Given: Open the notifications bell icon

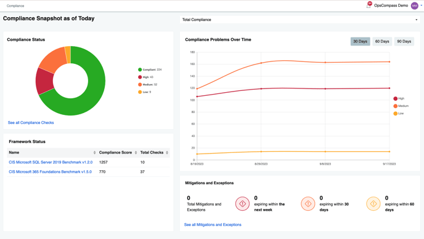Looking at the screenshot, I should click(x=369, y=6).
